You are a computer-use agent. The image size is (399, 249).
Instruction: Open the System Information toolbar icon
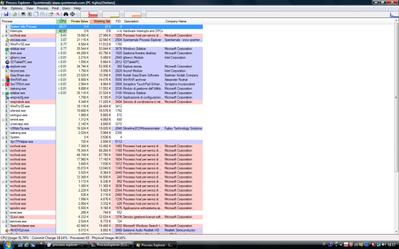click(x=23, y=14)
